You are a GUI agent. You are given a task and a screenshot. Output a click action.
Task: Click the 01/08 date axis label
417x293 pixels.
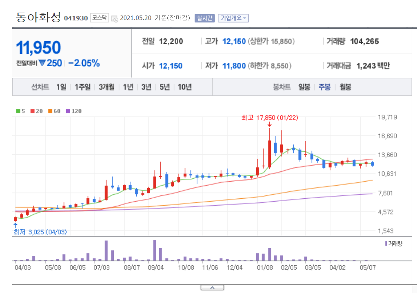pos(265,267)
